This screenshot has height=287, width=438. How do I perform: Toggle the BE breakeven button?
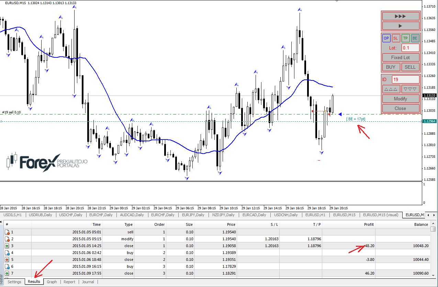pos(415,38)
